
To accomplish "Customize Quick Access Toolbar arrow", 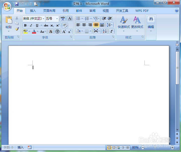I will coord(43,4).
